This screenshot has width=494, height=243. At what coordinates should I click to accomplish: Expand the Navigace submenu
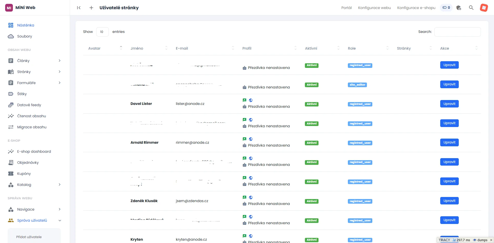pyautogui.click(x=60, y=209)
